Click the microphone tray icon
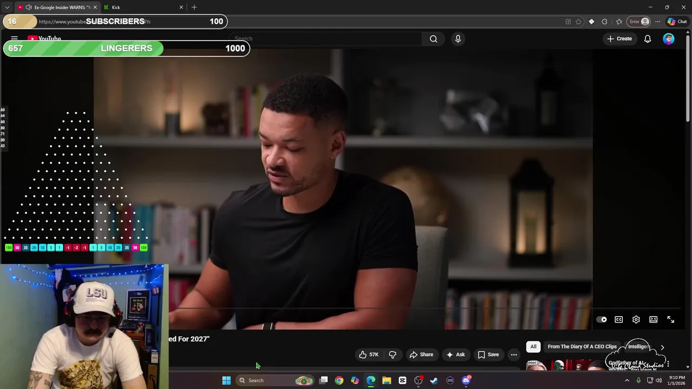This screenshot has width=692, height=389. 638,380
